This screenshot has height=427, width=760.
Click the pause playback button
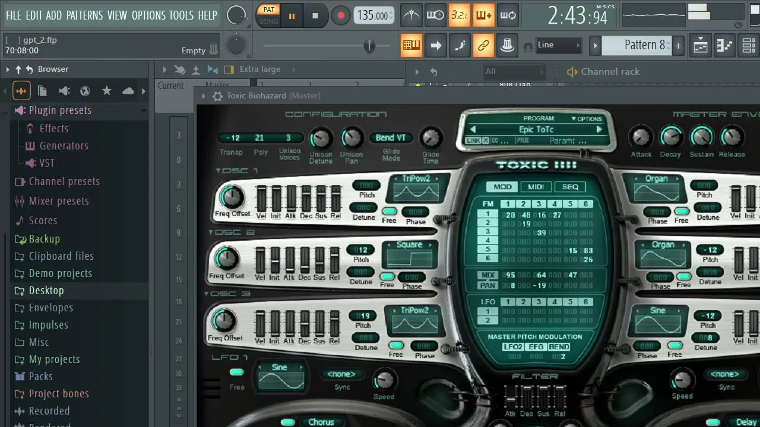[292, 16]
